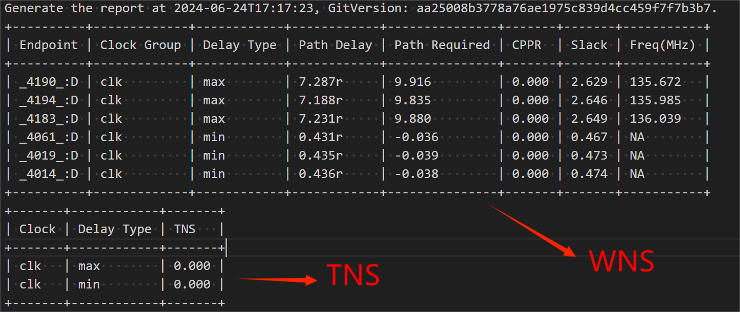Viewport: 740px width, 312px height.
Task: Click the Path Required header
Action: tap(442, 45)
